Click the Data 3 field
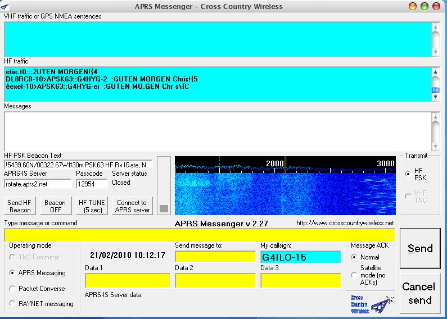447x319 pixels. point(301,281)
